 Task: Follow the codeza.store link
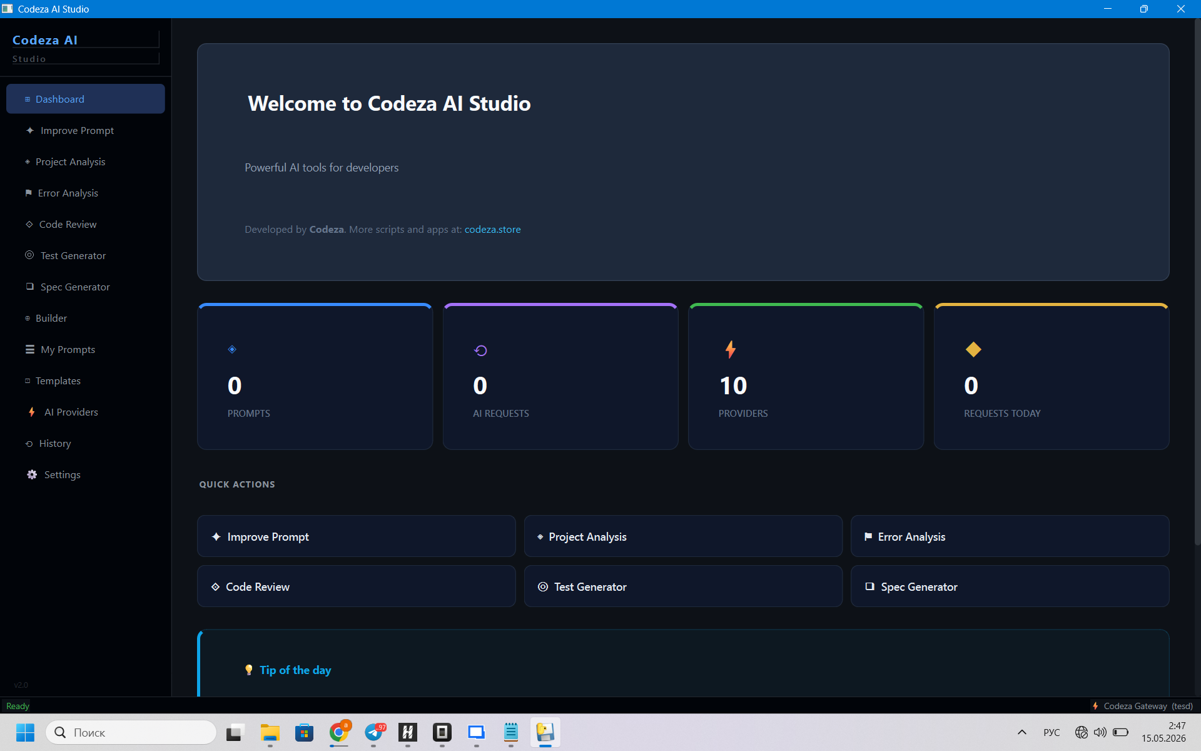[492, 229]
